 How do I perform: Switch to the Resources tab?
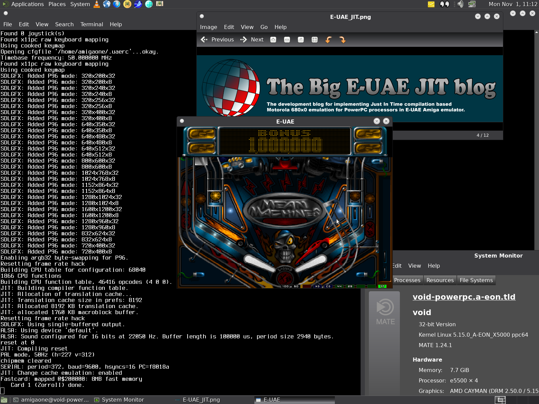tap(440, 280)
